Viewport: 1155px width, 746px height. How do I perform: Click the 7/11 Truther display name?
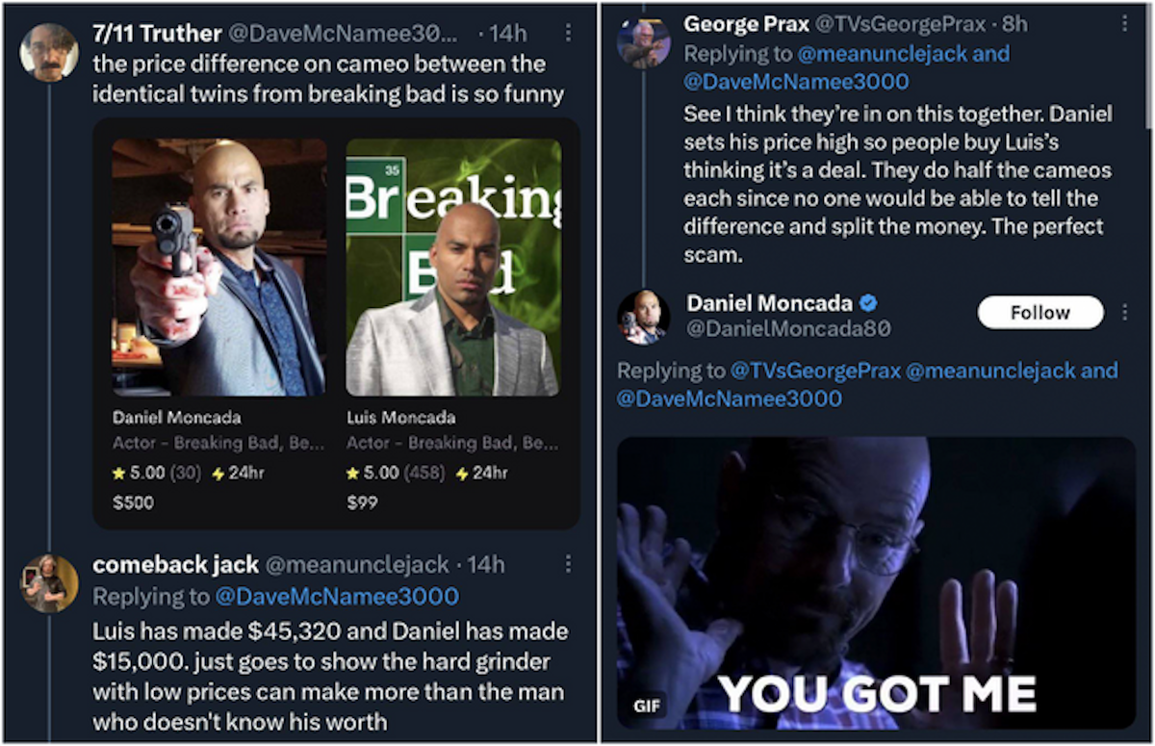point(157,33)
